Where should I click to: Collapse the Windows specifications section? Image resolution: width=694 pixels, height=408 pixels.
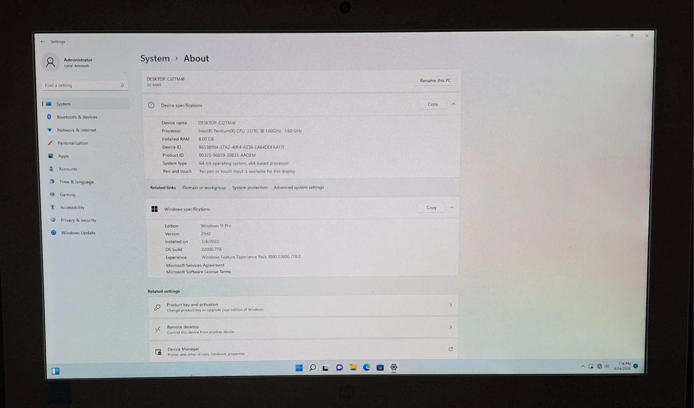[452, 208]
